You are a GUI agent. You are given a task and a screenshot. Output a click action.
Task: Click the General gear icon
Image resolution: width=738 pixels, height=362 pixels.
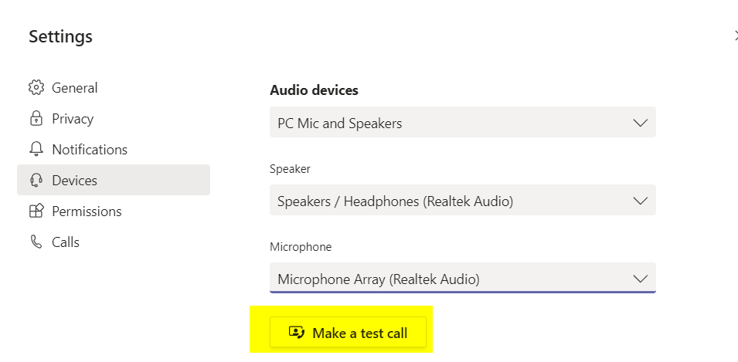click(x=36, y=88)
